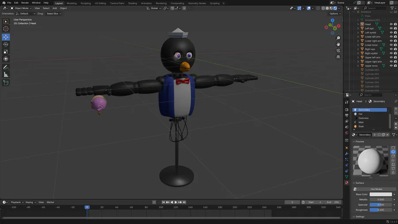Disable Upper torso in renders
This screenshot has width=398, height=224.
point(395,66)
